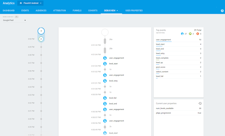
Task: Click the Analytics title link
Action: point(8,3)
